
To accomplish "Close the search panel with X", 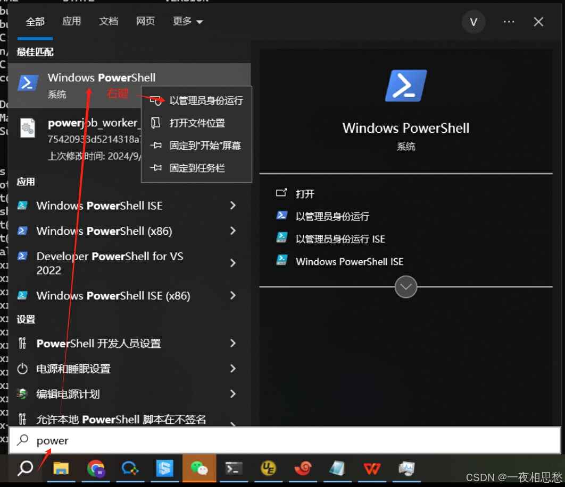I will [538, 22].
